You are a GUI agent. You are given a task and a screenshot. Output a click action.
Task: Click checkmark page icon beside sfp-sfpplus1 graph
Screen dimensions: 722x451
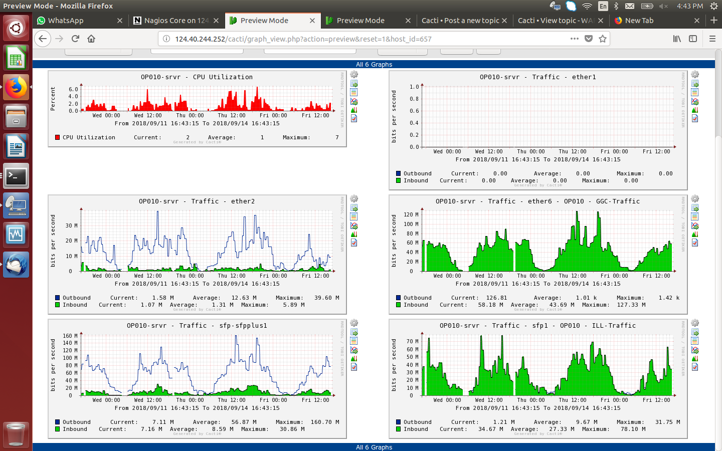point(354,367)
